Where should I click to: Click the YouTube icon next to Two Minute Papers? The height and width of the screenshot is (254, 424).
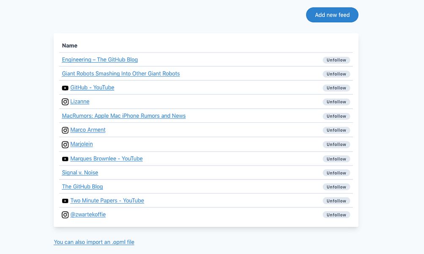[65, 201]
